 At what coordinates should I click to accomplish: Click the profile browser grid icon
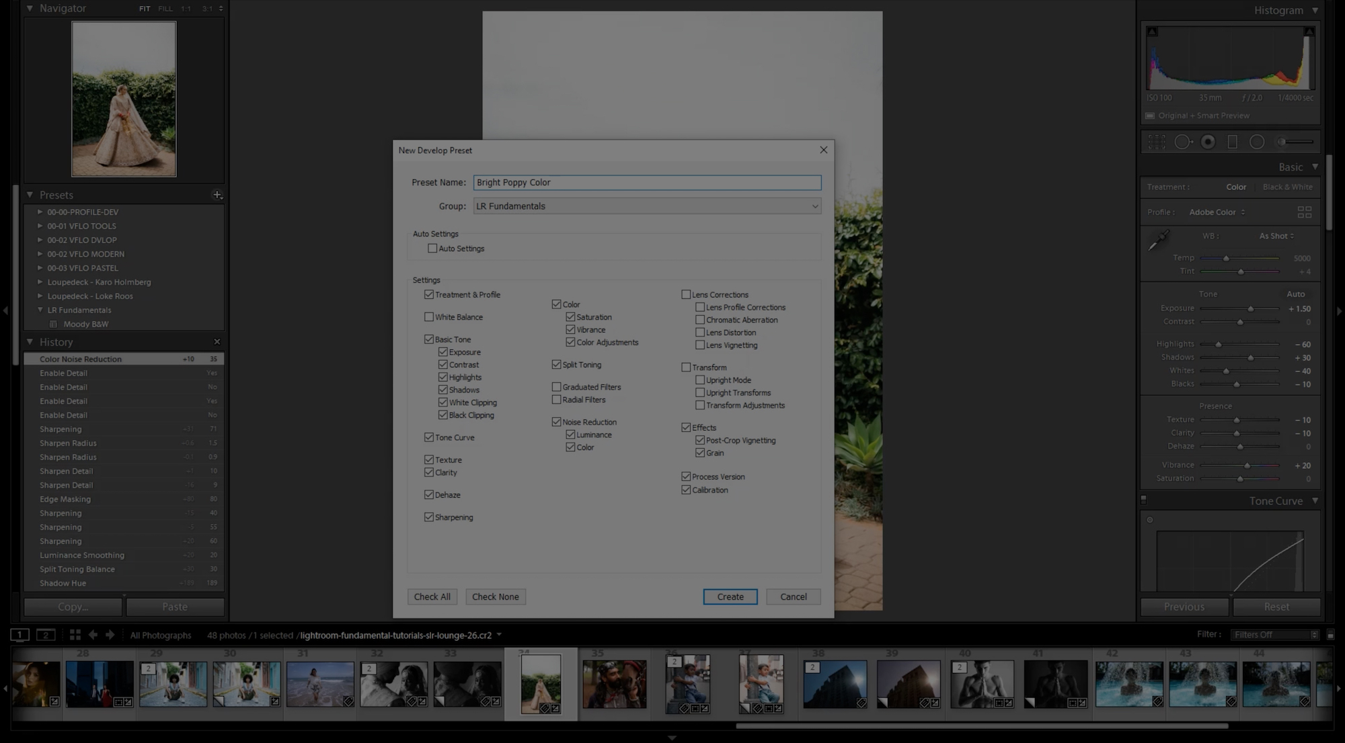click(1305, 212)
